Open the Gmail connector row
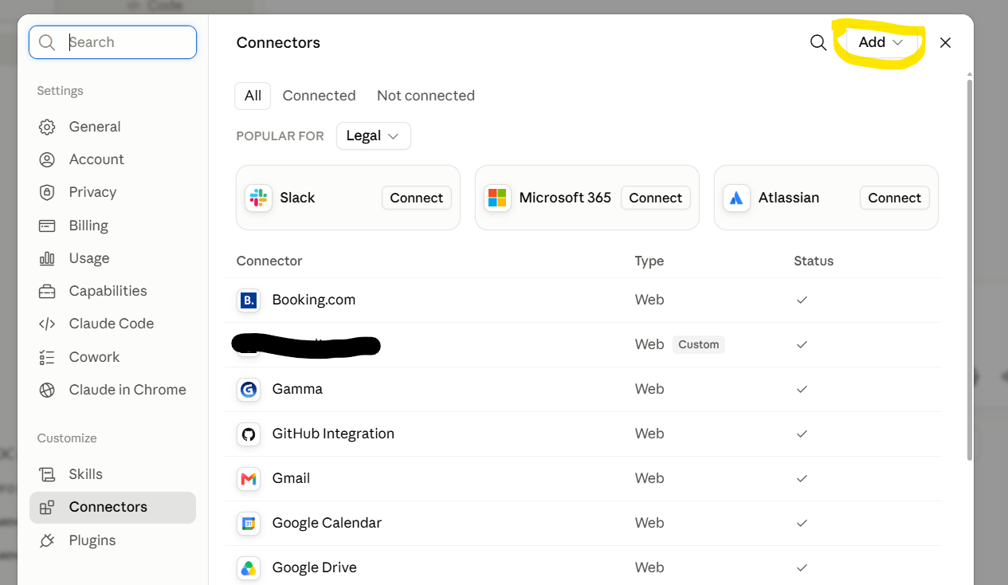Image resolution: width=1008 pixels, height=585 pixels. click(583, 479)
